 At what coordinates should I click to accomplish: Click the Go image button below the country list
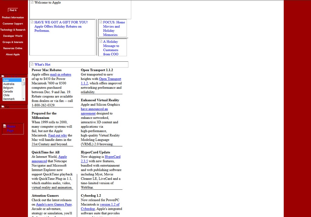pyautogui.click(x=3, y=107)
